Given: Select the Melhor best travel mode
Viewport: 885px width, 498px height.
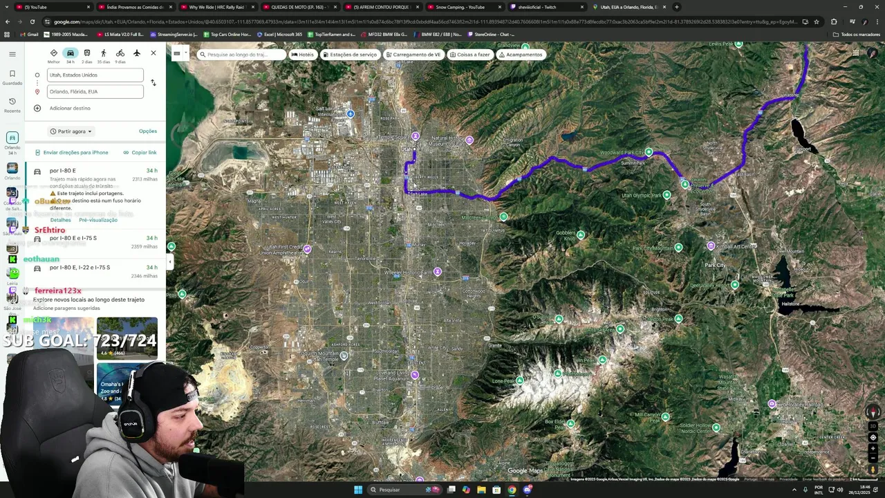Looking at the screenshot, I should coord(54,56).
